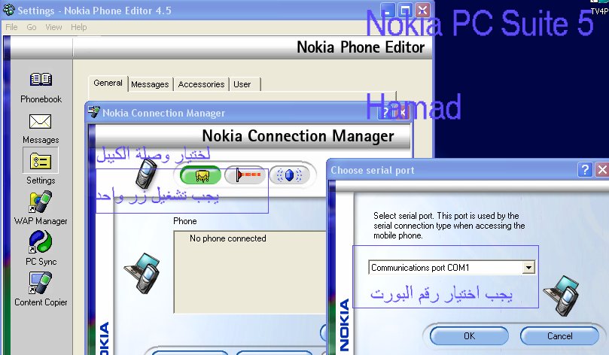Open the Help menu
609x355 pixels.
78,27
